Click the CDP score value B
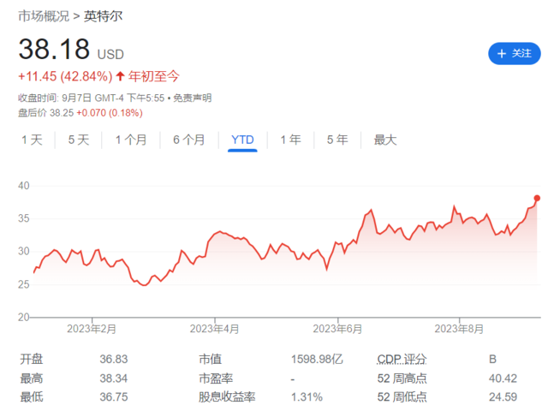This screenshot has height=417, width=548. point(493,360)
